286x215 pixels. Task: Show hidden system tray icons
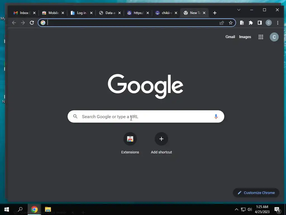coord(236,209)
